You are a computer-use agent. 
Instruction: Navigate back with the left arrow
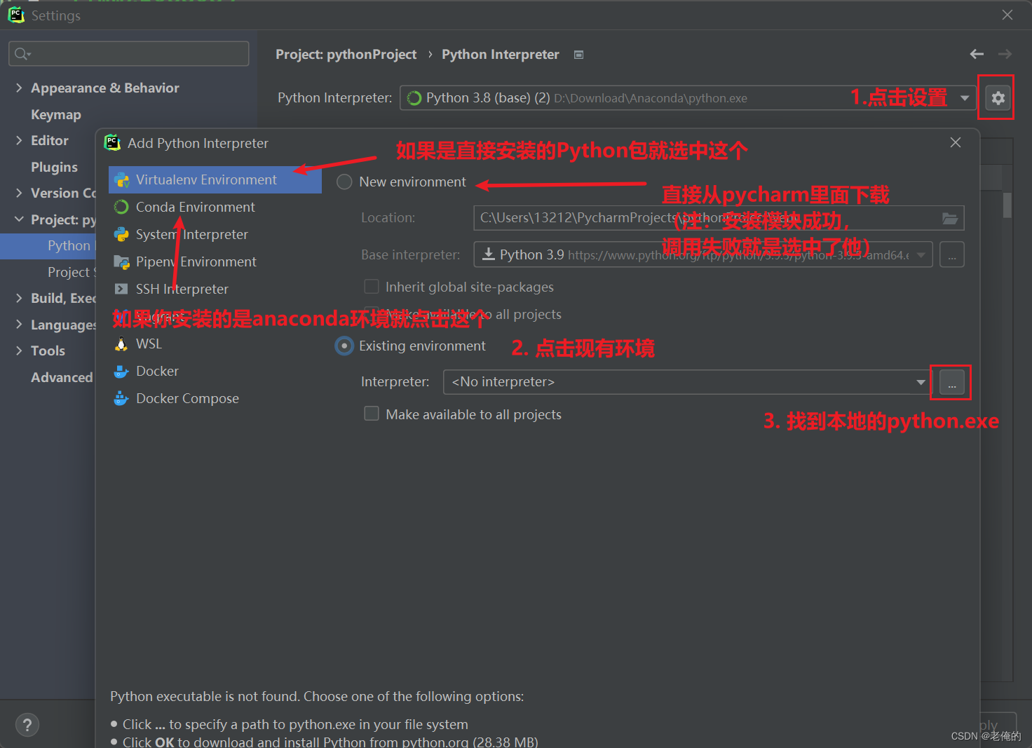977,54
